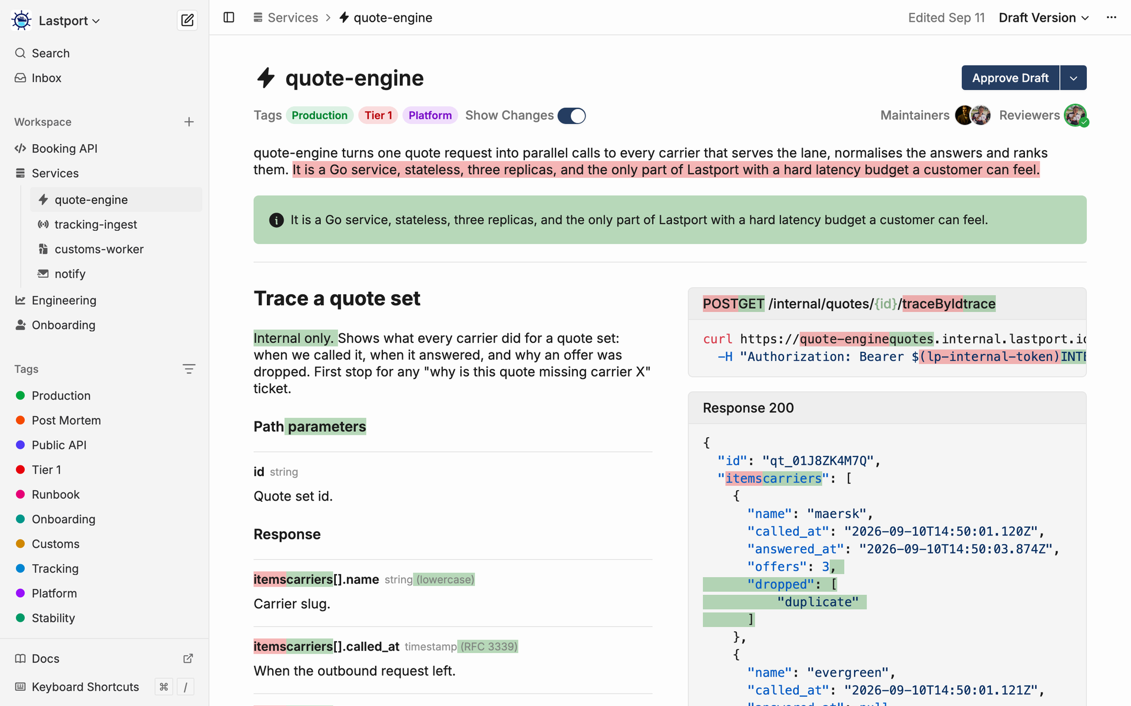This screenshot has height=706, width=1131.
Task: Click the Approve Draft button
Action: click(x=1010, y=78)
